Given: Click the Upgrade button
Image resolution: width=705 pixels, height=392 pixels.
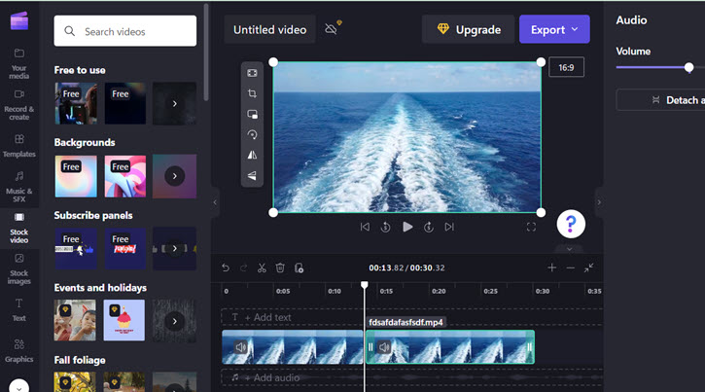Looking at the screenshot, I should point(469,29).
